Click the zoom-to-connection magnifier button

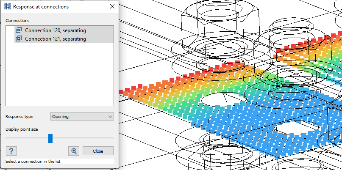tap(74, 151)
